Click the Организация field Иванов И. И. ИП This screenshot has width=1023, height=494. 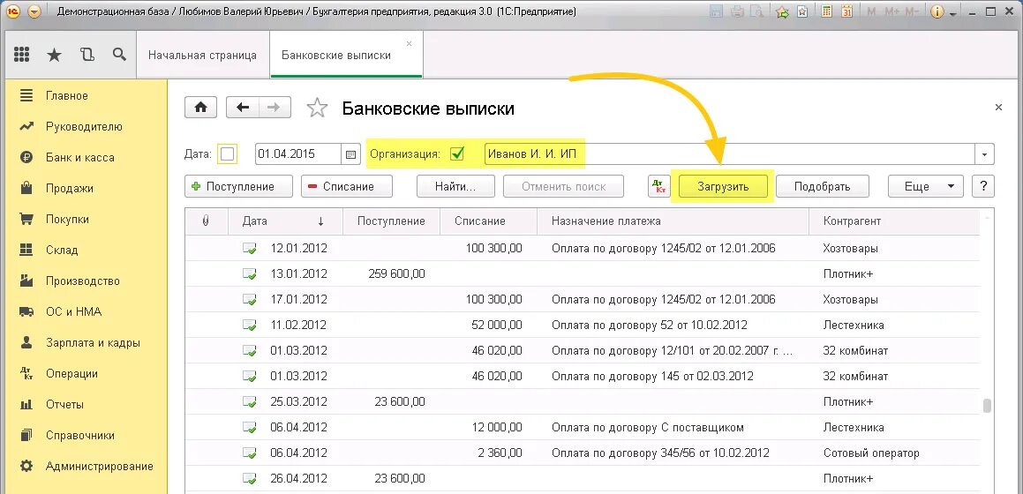(729, 154)
